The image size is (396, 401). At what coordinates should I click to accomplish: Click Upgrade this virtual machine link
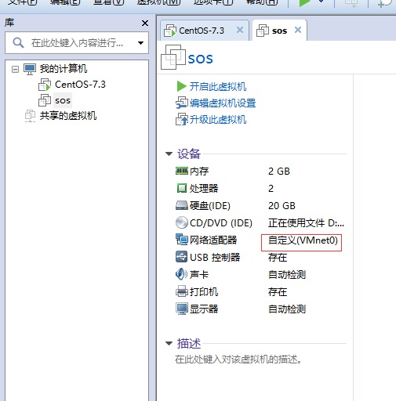(218, 120)
